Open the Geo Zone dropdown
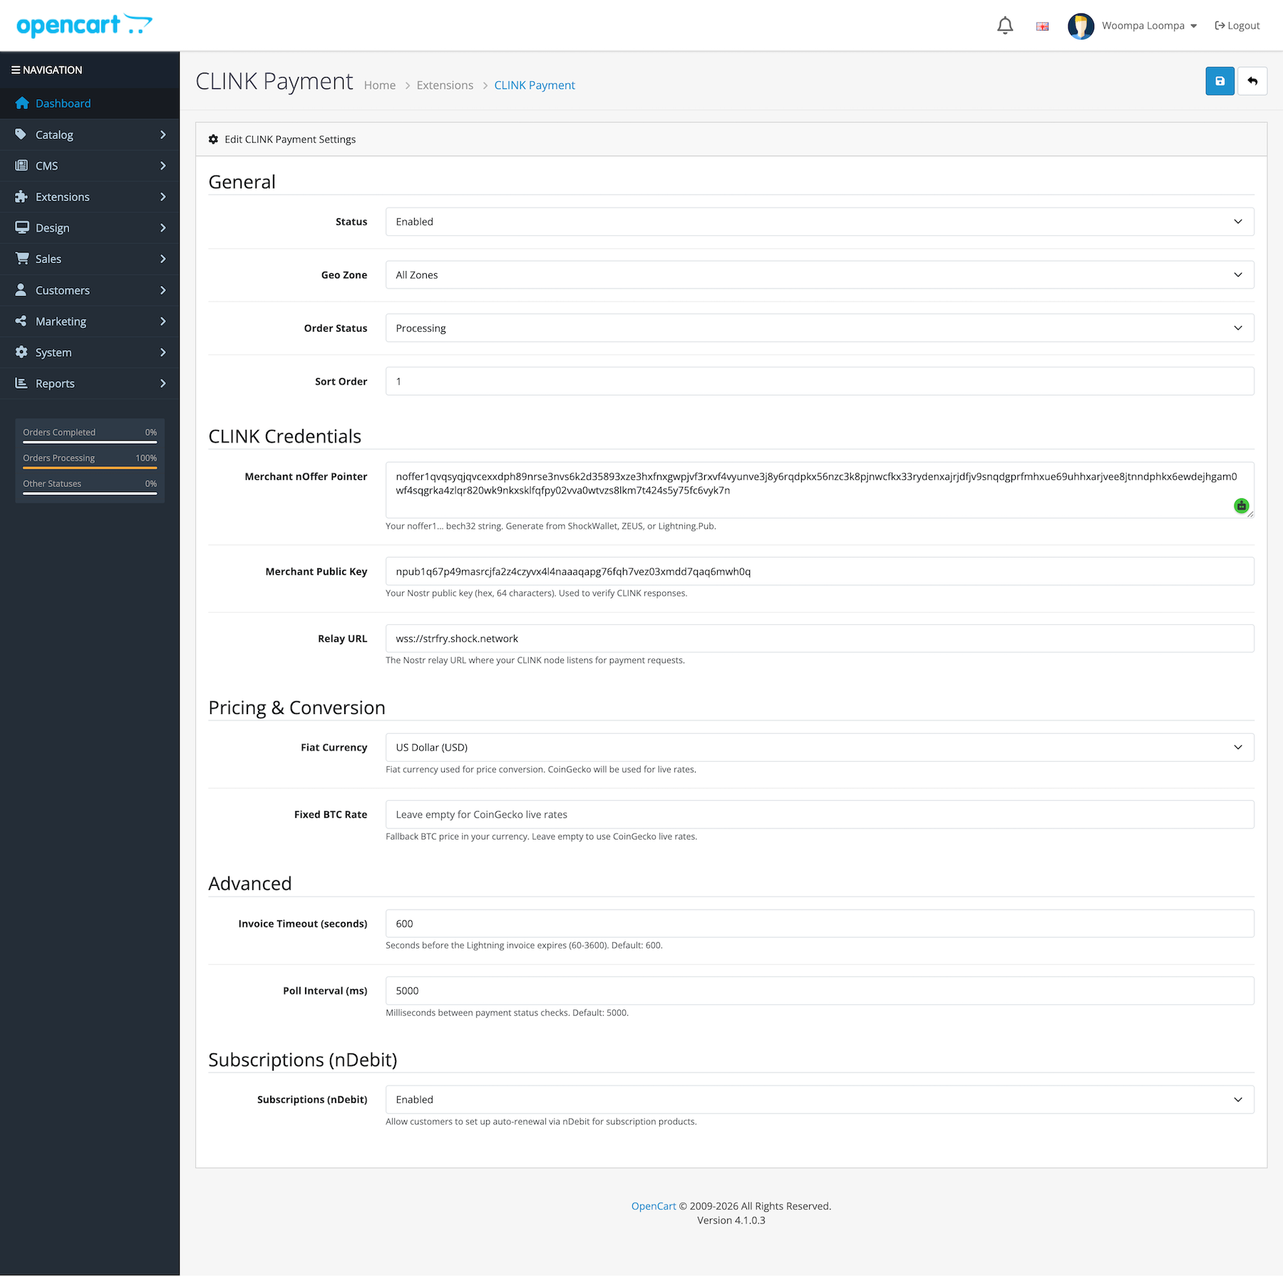Viewport: 1283px width, 1276px height. click(820, 275)
